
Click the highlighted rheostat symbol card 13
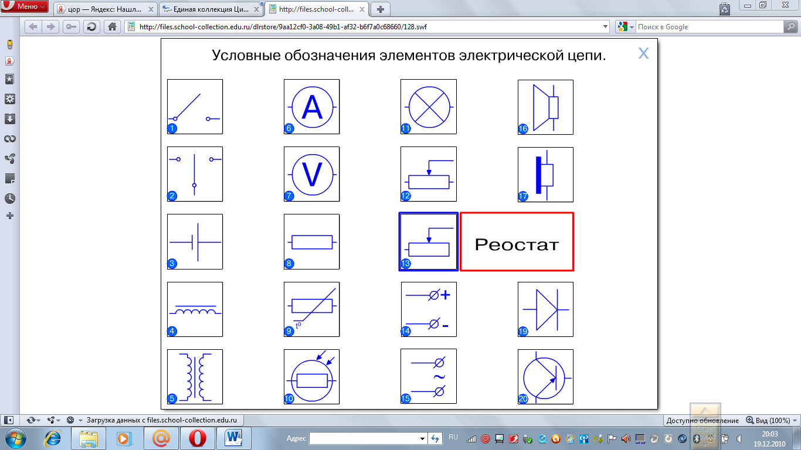429,241
